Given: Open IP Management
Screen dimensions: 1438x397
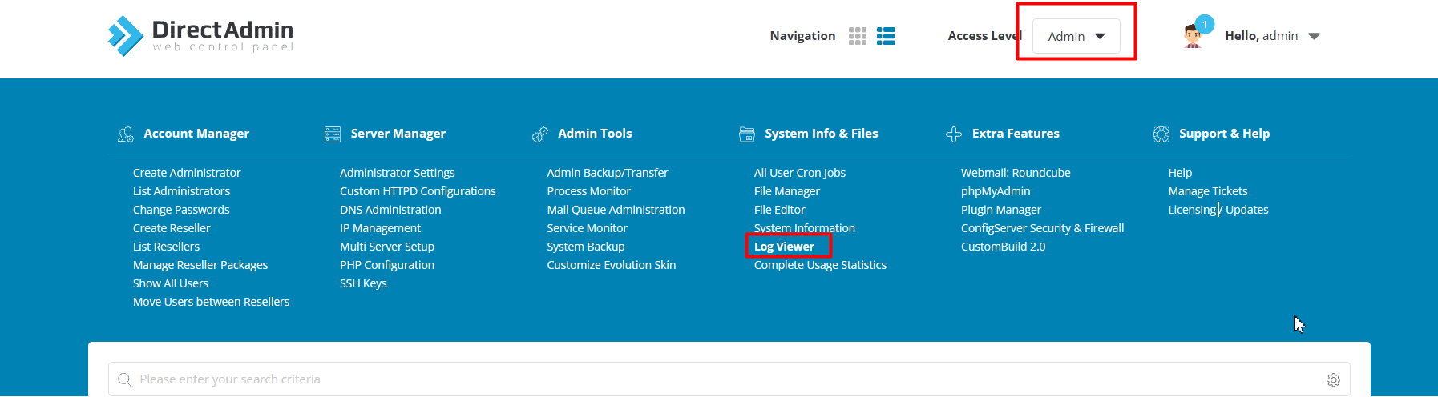Looking at the screenshot, I should point(380,228).
